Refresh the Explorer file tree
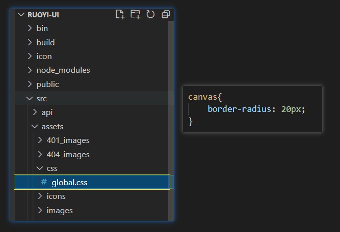 pos(150,14)
